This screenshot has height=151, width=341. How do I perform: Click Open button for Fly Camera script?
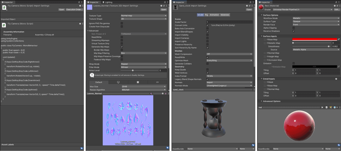[x=62, y=9]
